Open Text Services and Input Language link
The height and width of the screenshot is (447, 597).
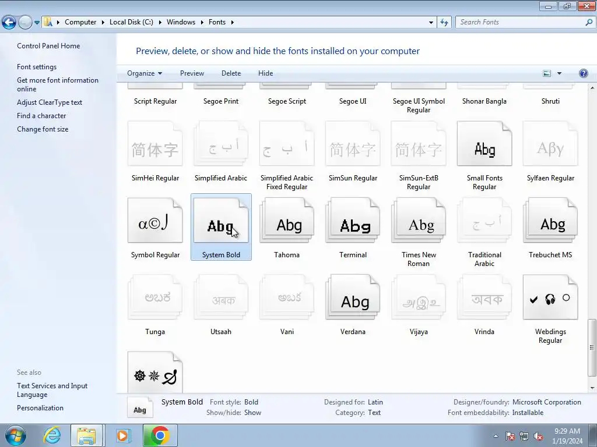52,390
